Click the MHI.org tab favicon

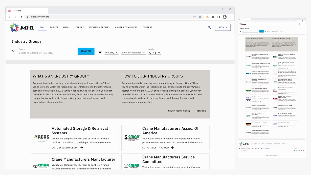click(x=9, y=11)
